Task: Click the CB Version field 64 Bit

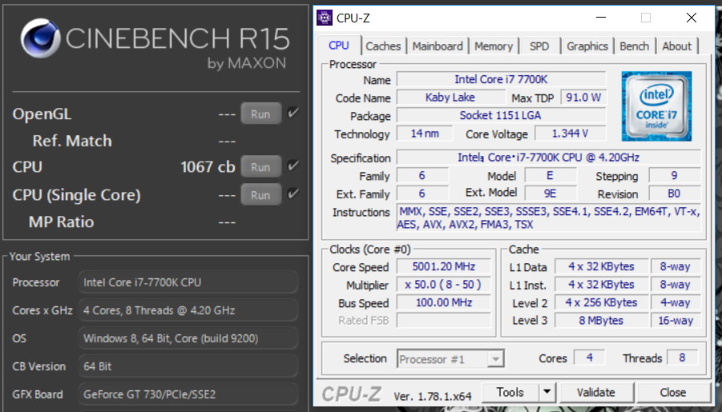Action: pyautogui.click(x=188, y=366)
